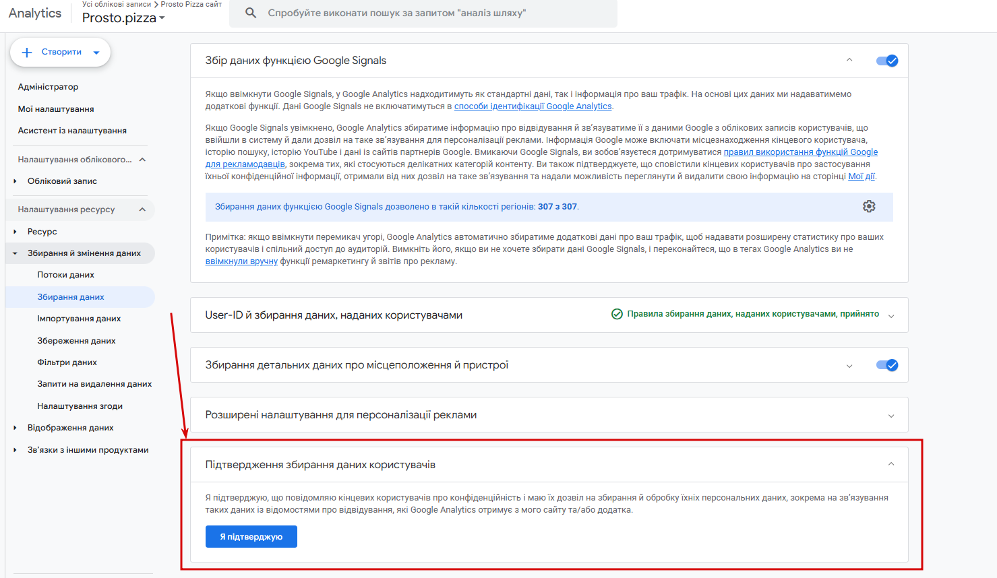Click the plus icon on Створити button
This screenshot has height=578, width=997.
[x=27, y=52]
